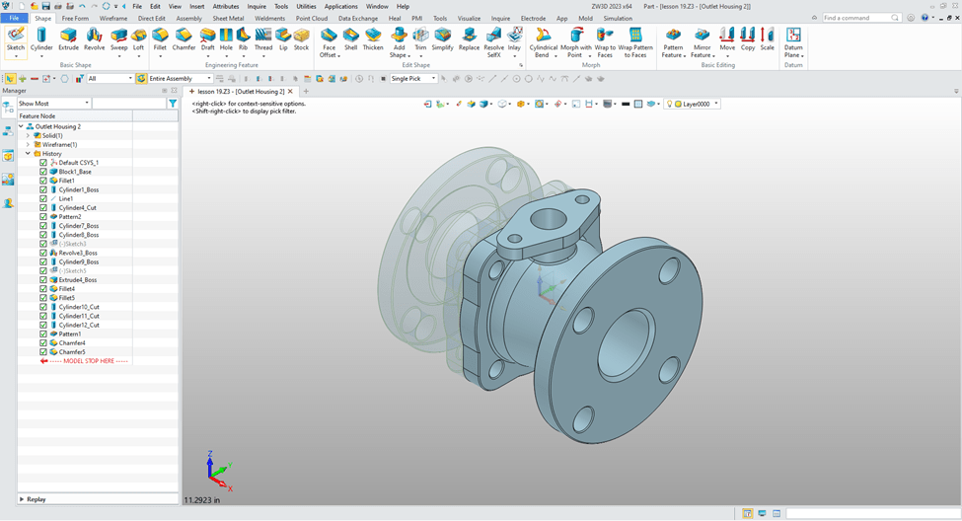Toggle the Revolve3_Boss feature checkbox
Viewport: 962px width, 521px height.
tap(43, 253)
